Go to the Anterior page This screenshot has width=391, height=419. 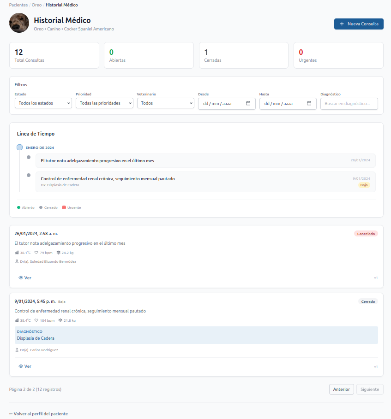(x=342, y=389)
